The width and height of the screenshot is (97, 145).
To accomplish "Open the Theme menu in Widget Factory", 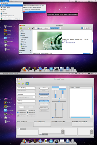I will (x=18, y=81).
